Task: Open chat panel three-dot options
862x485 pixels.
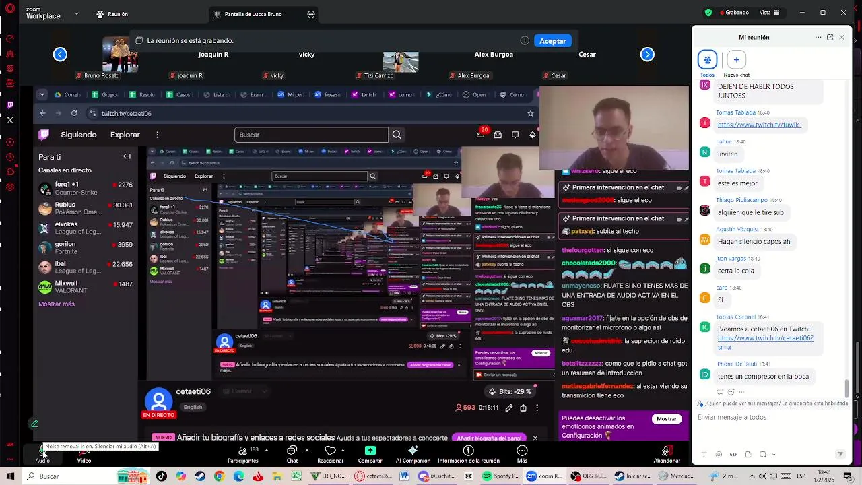Action: coord(818,37)
